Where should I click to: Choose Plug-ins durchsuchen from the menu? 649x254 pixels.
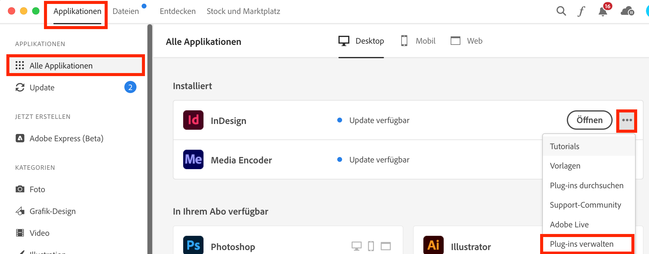[x=587, y=185]
